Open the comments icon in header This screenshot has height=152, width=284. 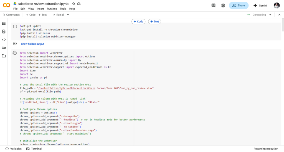point(213,6)
